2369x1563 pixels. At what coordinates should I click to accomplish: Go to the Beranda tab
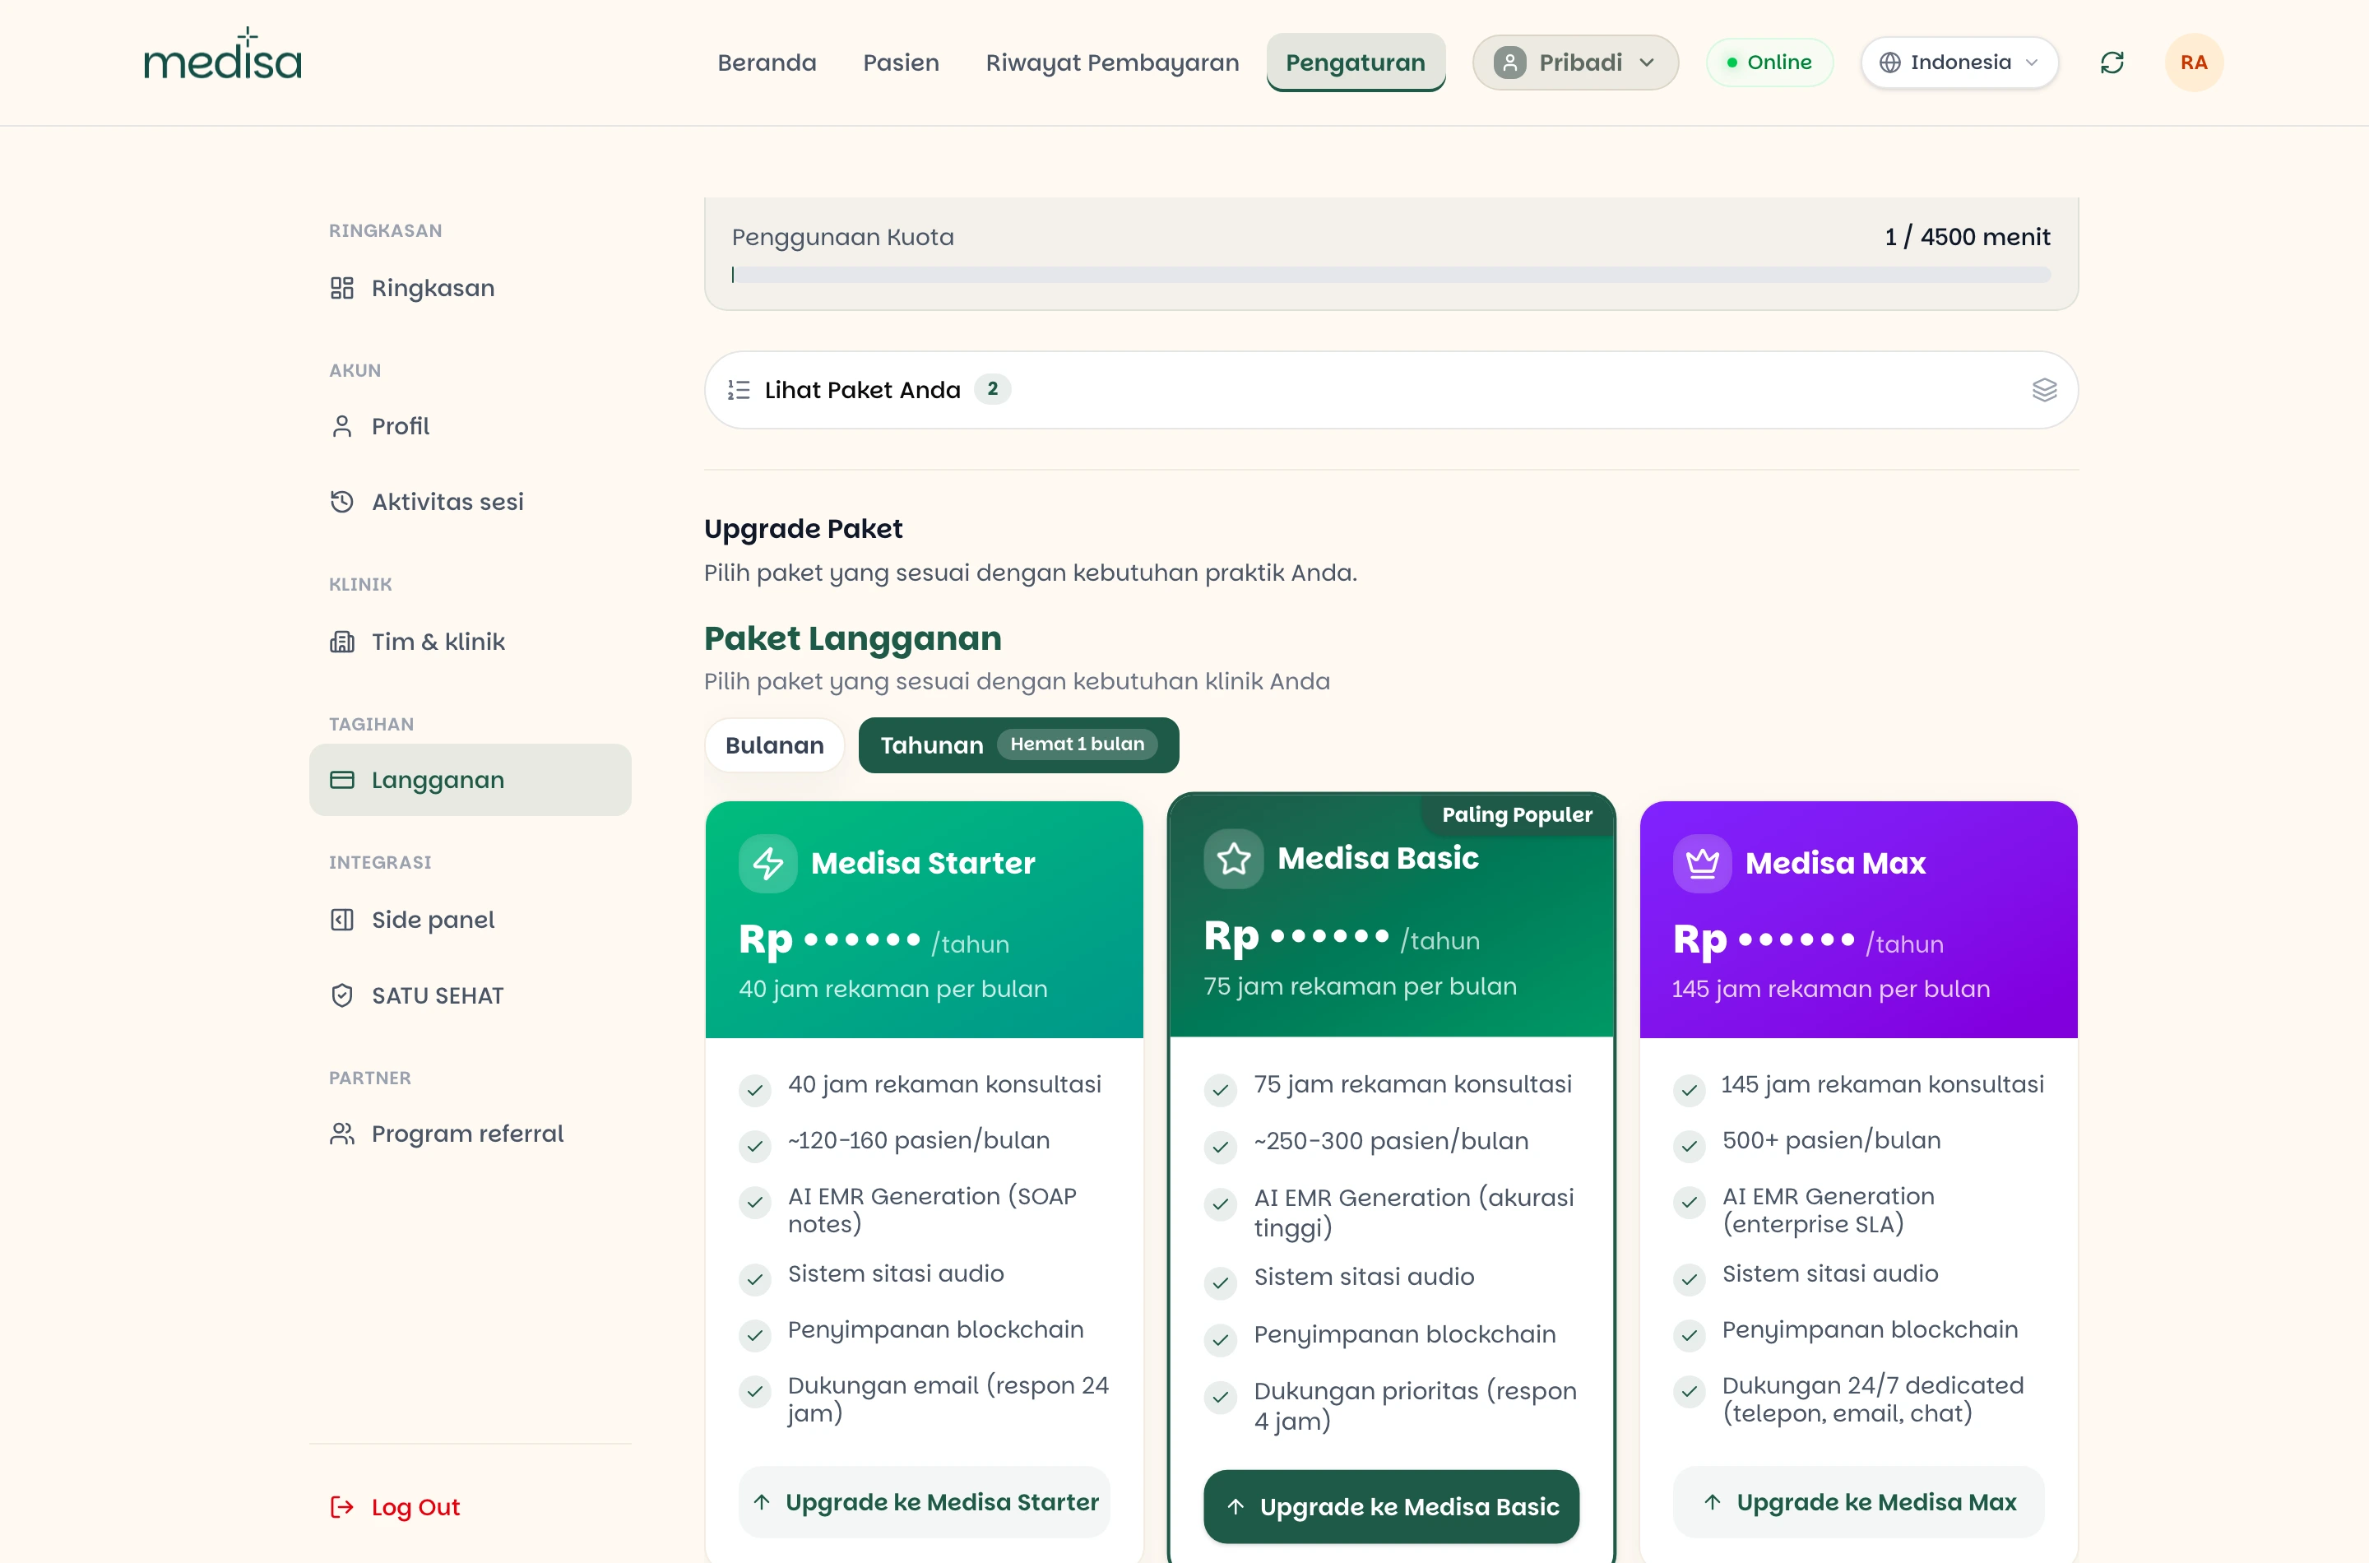coord(767,63)
